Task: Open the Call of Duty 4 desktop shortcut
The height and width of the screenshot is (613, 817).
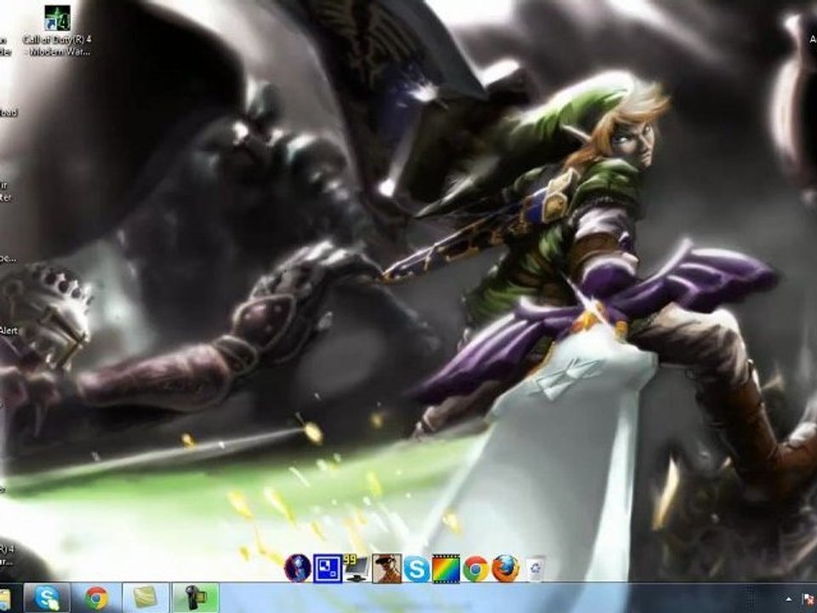Action: pos(57,32)
